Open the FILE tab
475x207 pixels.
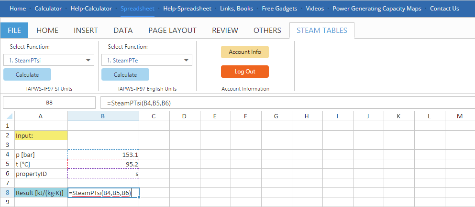click(x=14, y=30)
